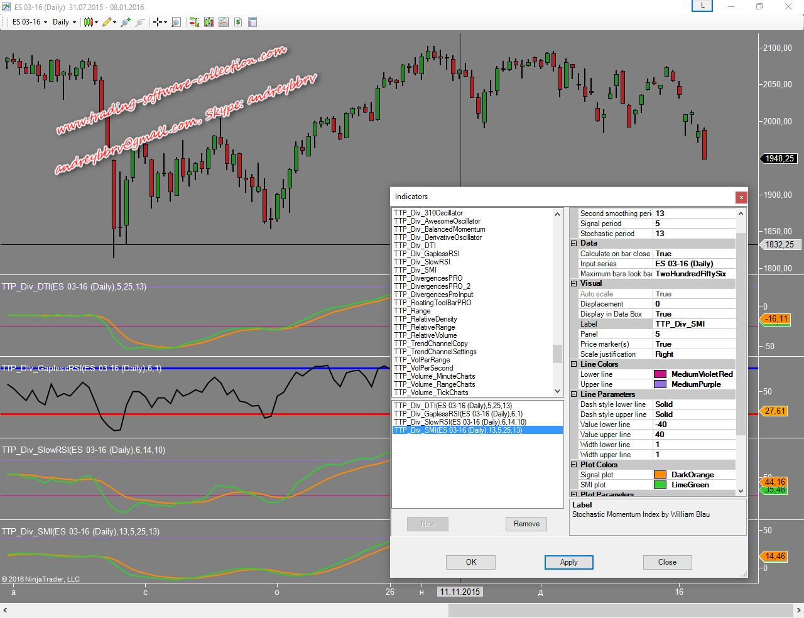Image resolution: width=804 pixels, height=618 pixels.
Task: Collapse the Line Colors property section
Action: pos(574,364)
